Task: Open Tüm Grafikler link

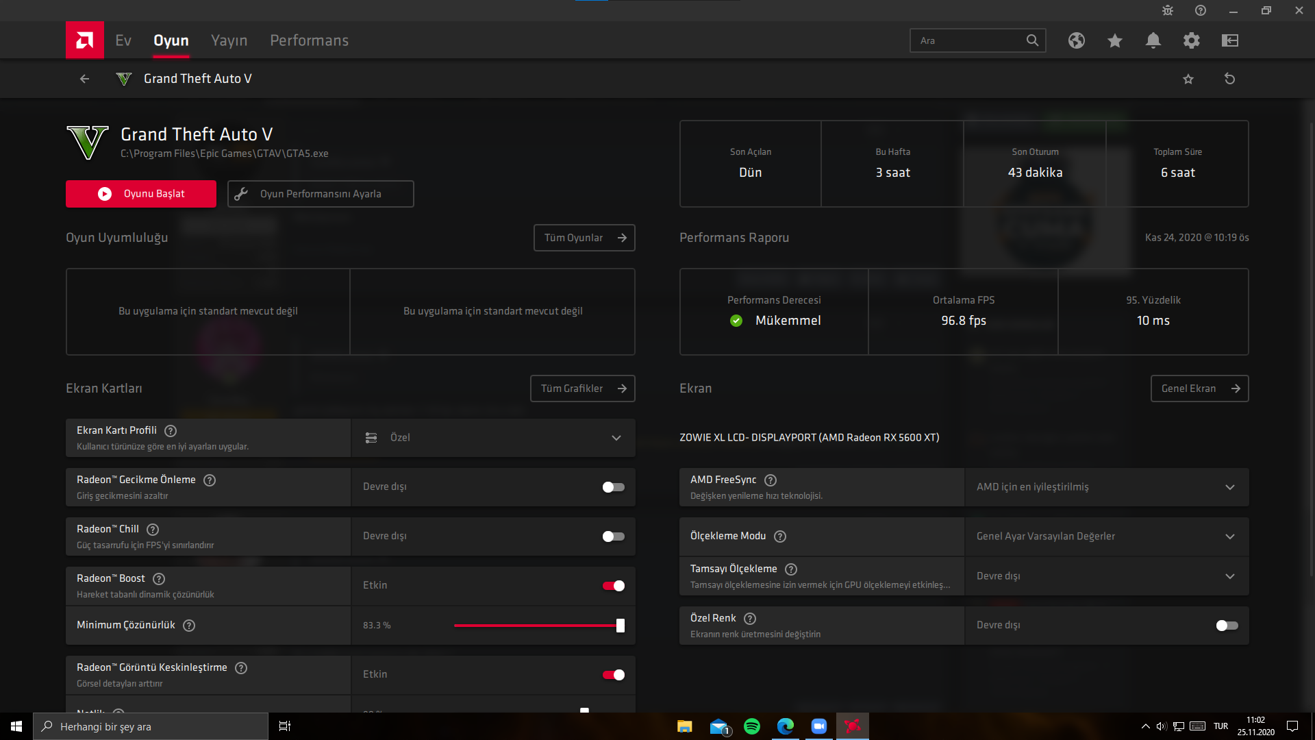Action: tap(583, 388)
